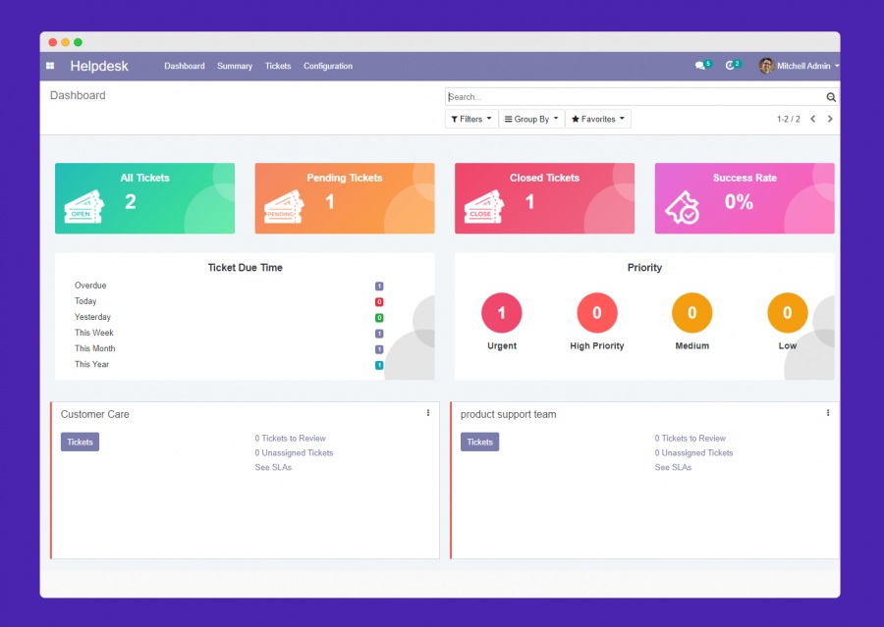Open See SLAs under product support team

tap(673, 468)
